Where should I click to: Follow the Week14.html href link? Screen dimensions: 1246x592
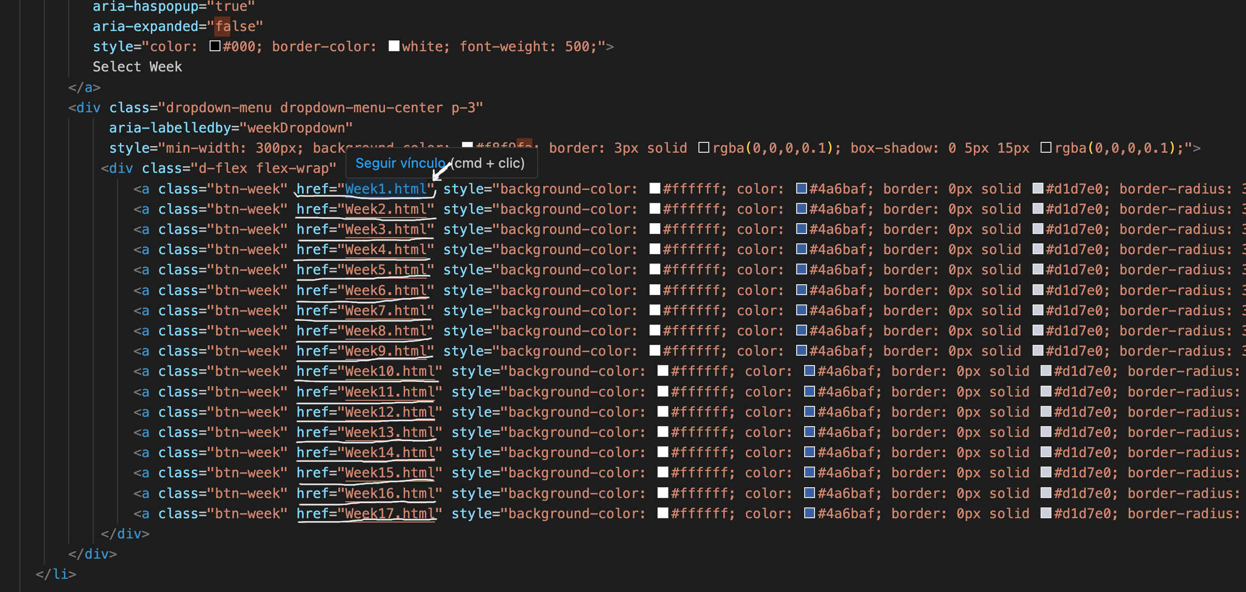pos(390,453)
